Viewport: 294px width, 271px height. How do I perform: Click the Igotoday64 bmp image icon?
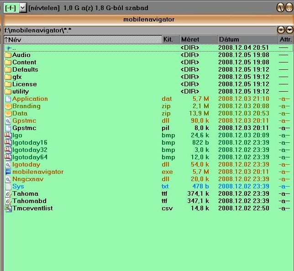(x=8, y=157)
